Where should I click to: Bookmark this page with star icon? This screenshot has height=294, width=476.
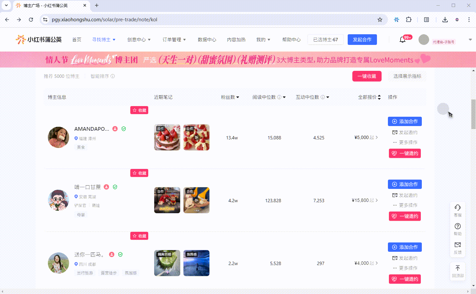pos(380,20)
